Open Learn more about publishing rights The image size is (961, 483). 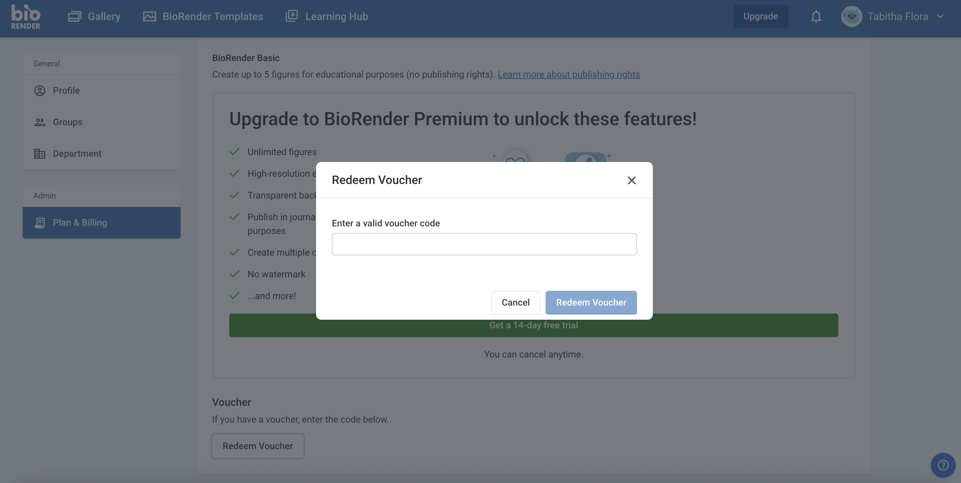click(x=569, y=74)
